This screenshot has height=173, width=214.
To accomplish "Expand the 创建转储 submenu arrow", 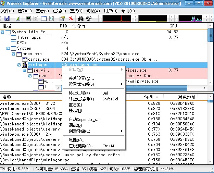I will [x=122, y=131].
